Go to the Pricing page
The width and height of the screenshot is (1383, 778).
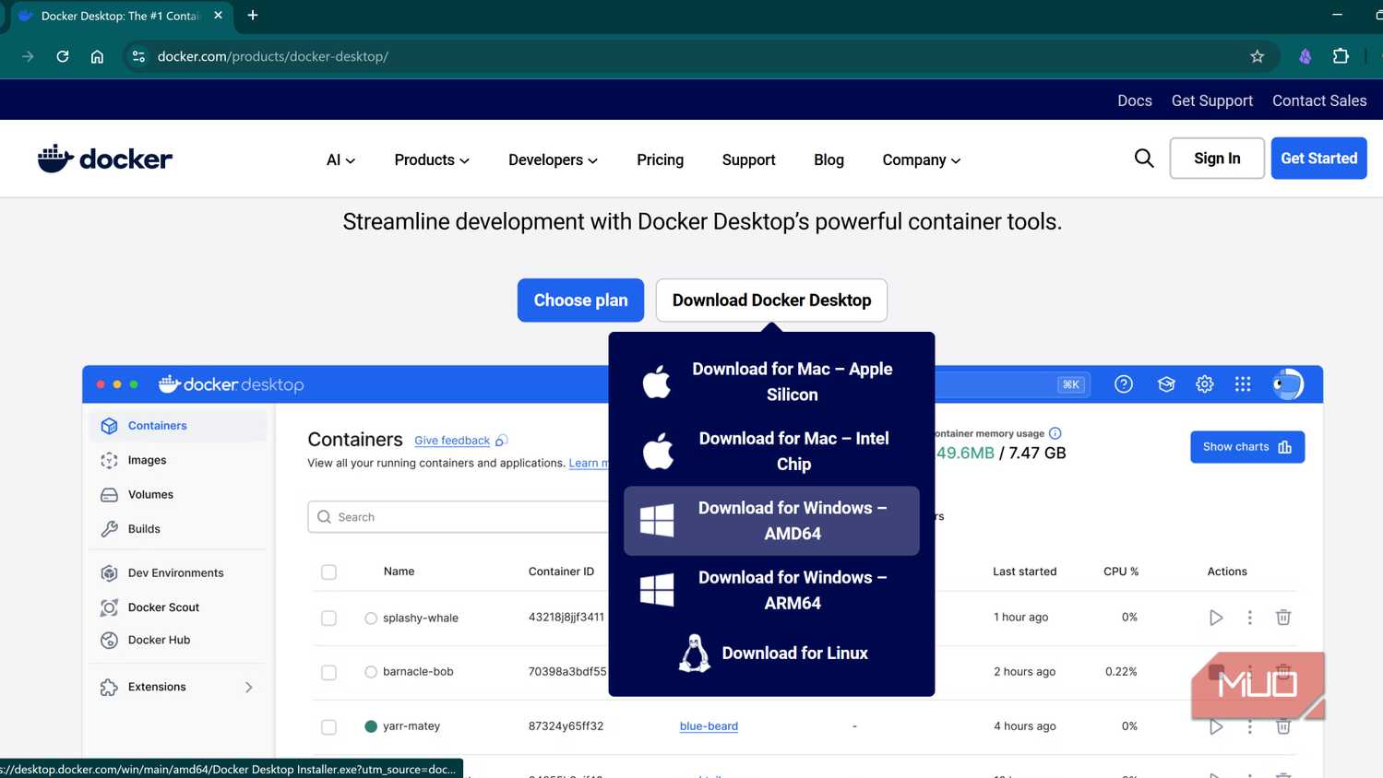pos(659,159)
